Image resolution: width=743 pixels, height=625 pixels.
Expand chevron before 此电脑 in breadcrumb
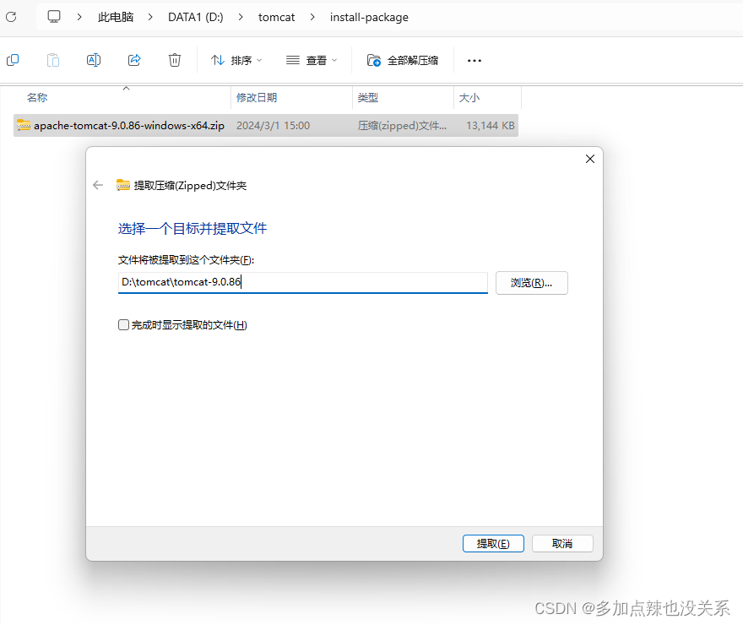[x=79, y=17]
